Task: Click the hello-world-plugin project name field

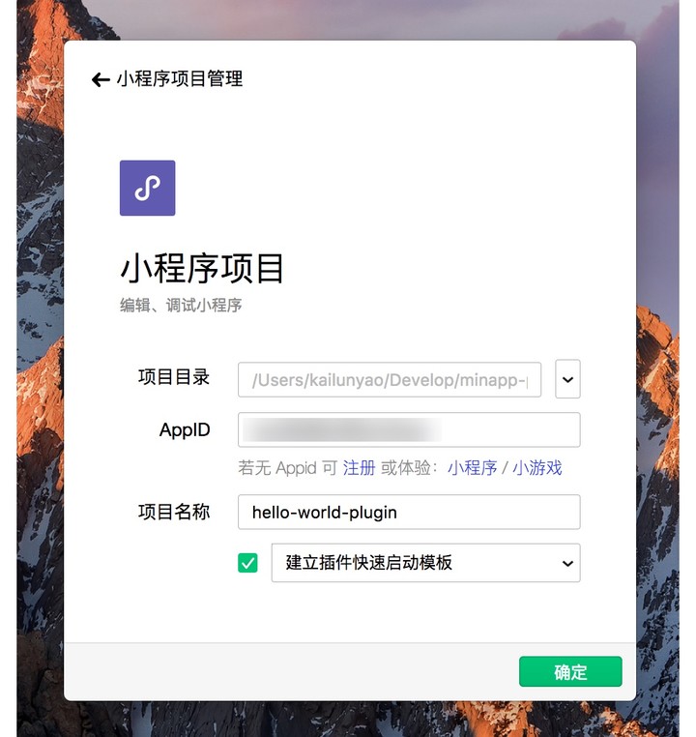Action: [x=409, y=512]
